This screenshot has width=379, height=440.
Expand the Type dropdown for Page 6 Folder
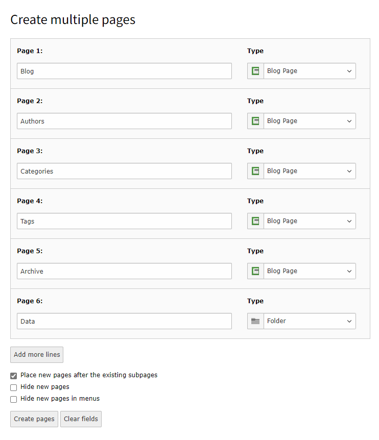coord(310,321)
